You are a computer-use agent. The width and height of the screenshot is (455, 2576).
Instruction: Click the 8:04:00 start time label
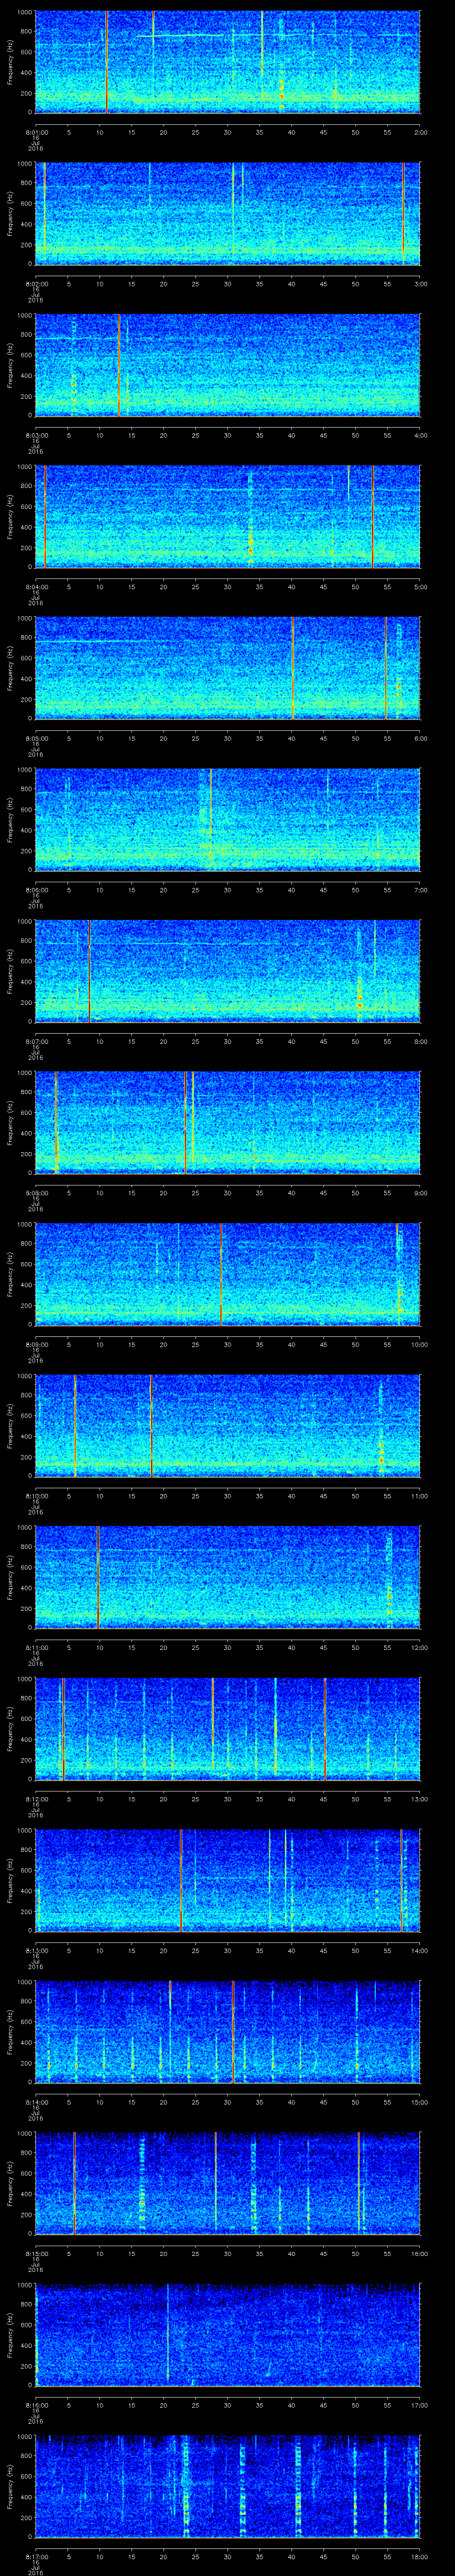pos(36,586)
